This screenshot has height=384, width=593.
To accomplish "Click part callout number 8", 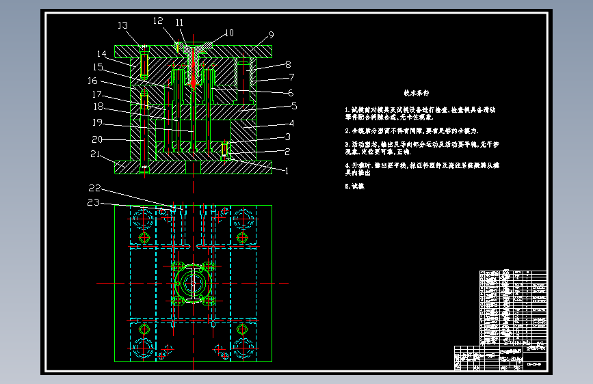I will (x=288, y=64).
